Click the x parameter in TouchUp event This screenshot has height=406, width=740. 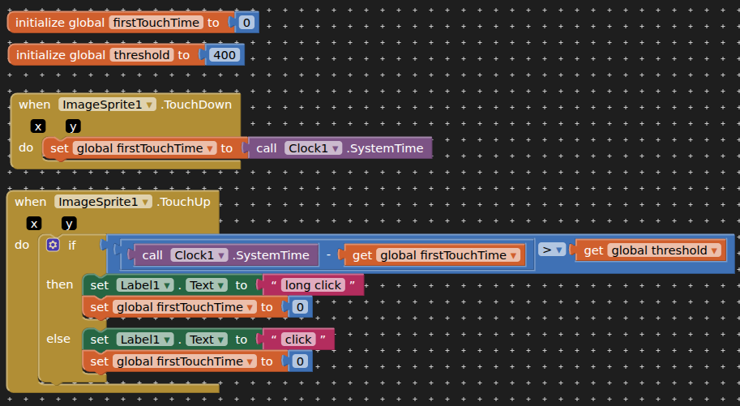tap(34, 224)
